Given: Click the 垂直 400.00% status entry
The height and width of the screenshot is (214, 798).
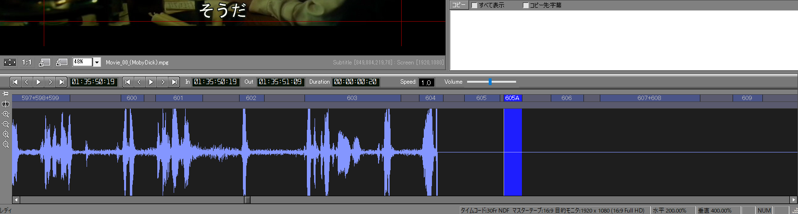Looking at the screenshot, I should pos(715,211).
